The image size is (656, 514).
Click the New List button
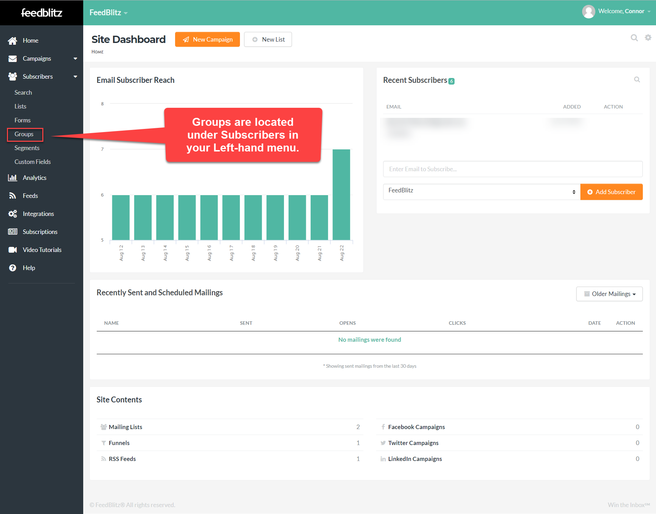268,40
